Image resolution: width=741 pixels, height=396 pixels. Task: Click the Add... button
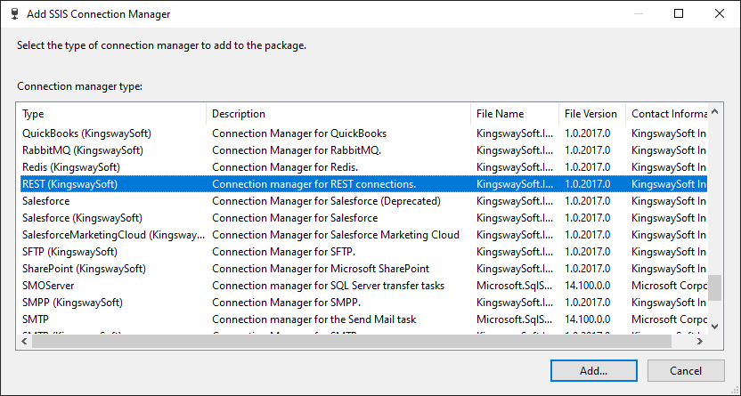click(x=593, y=370)
